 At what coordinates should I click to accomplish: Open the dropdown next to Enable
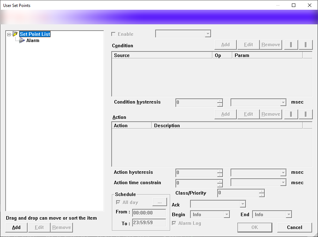point(208,34)
